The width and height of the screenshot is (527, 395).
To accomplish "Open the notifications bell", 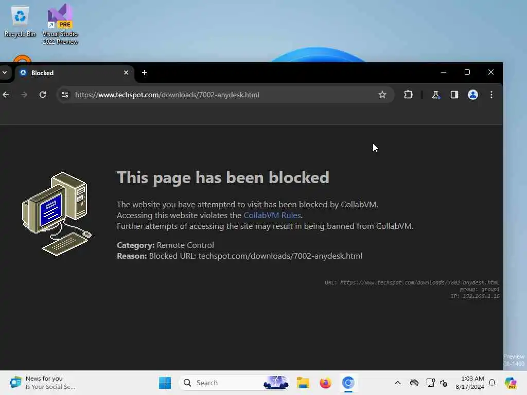I will click(x=492, y=383).
